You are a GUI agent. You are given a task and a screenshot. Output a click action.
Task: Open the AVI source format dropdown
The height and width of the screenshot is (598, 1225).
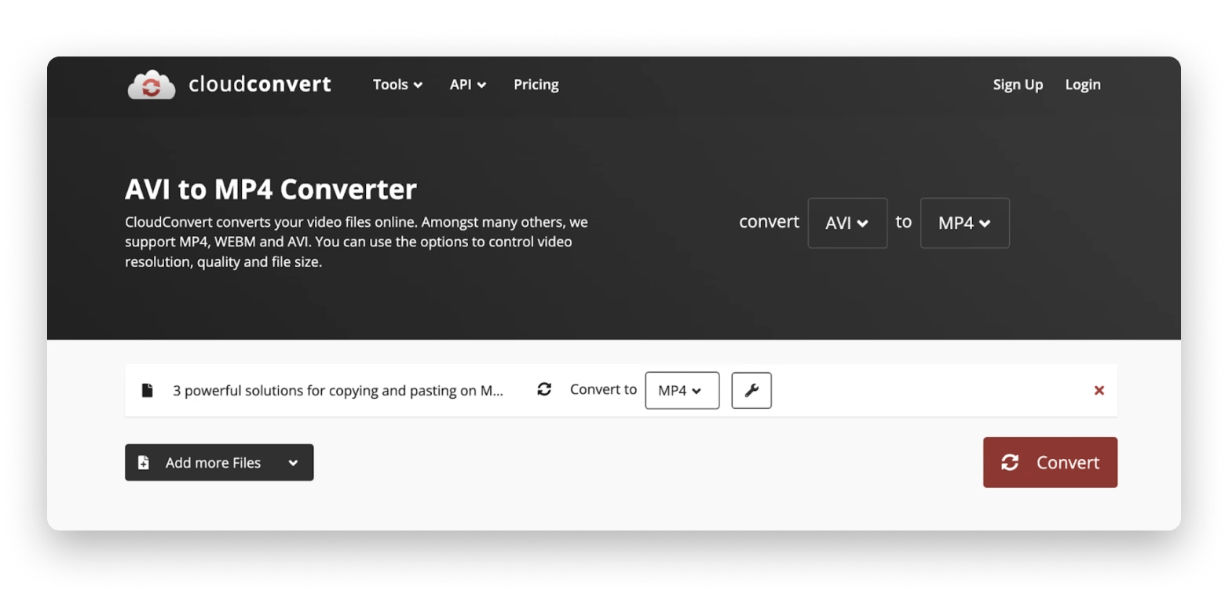(847, 223)
